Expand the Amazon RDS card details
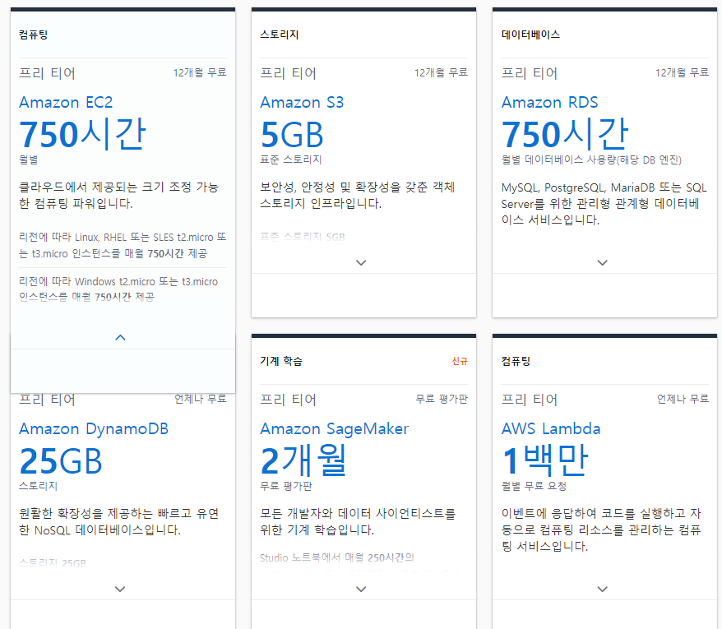The width and height of the screenshot is (722, 629). pyautogui.click(x=602, y=262)
